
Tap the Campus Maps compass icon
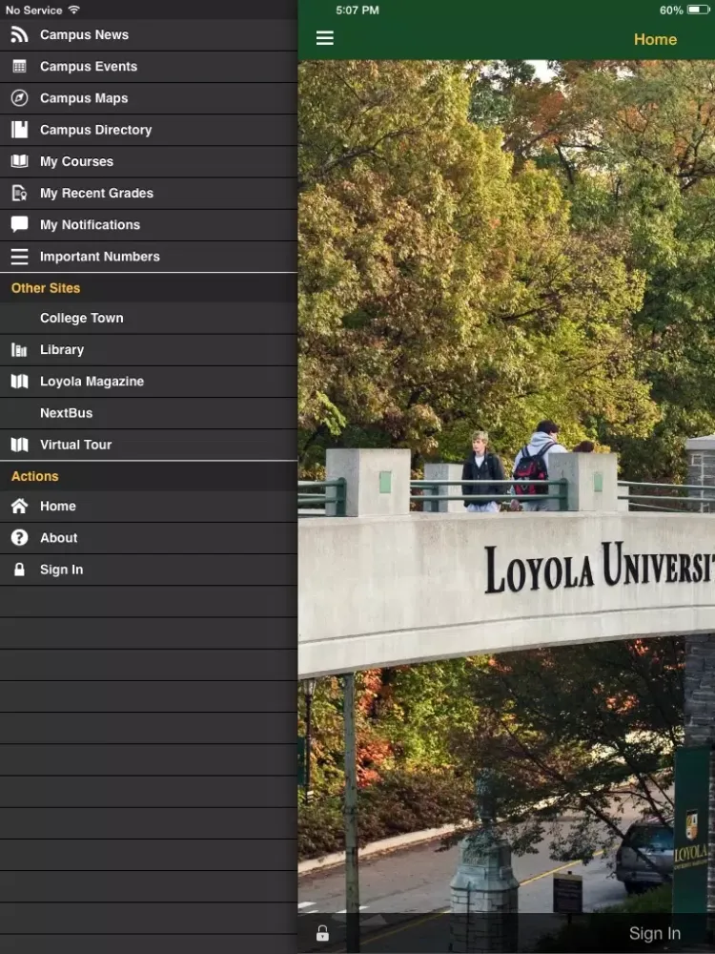(x=19, y=98)
